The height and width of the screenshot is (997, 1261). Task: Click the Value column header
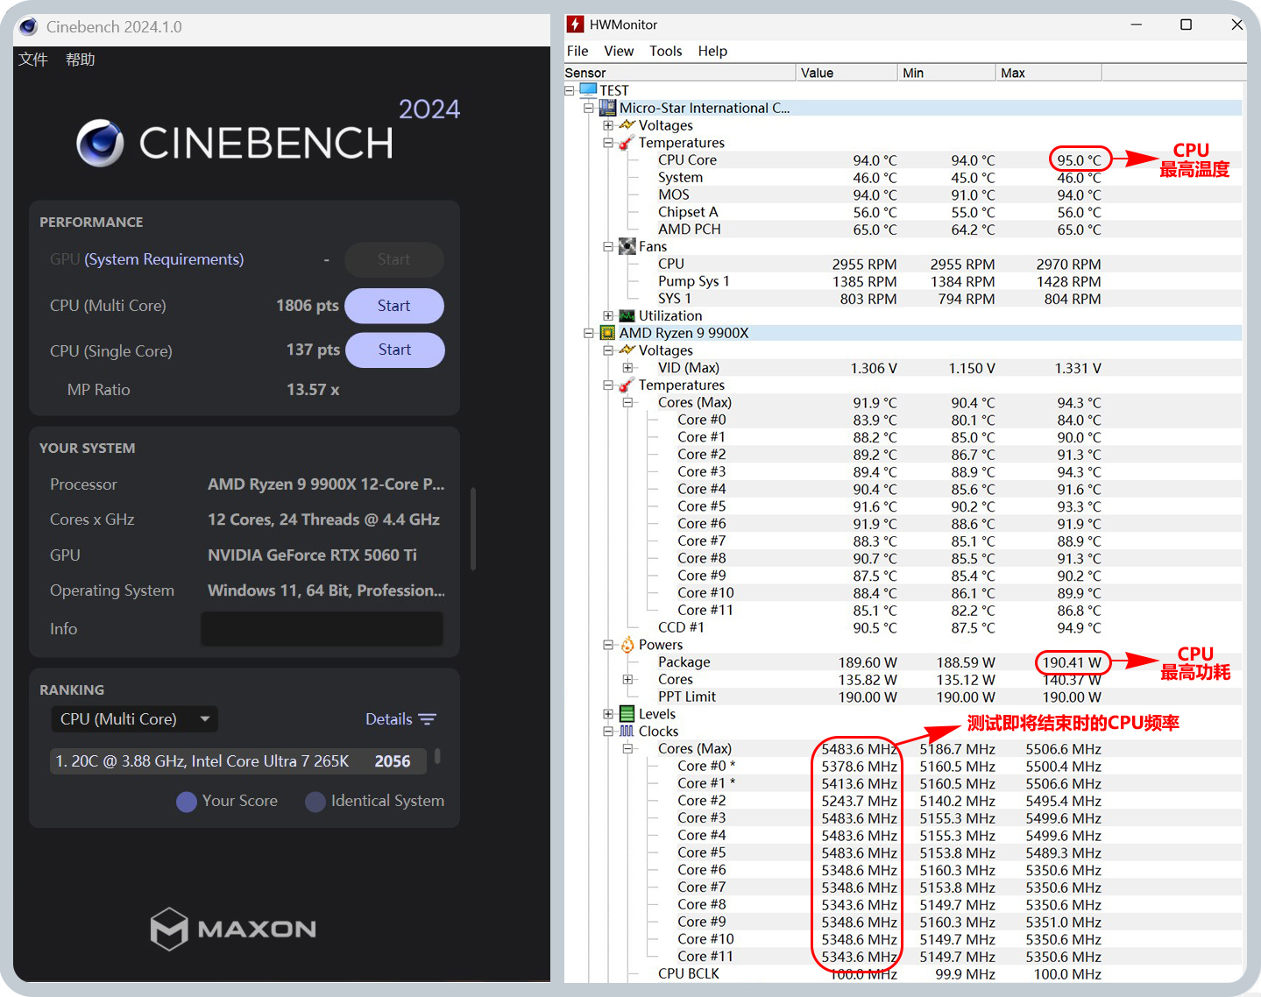click(847, 73)
